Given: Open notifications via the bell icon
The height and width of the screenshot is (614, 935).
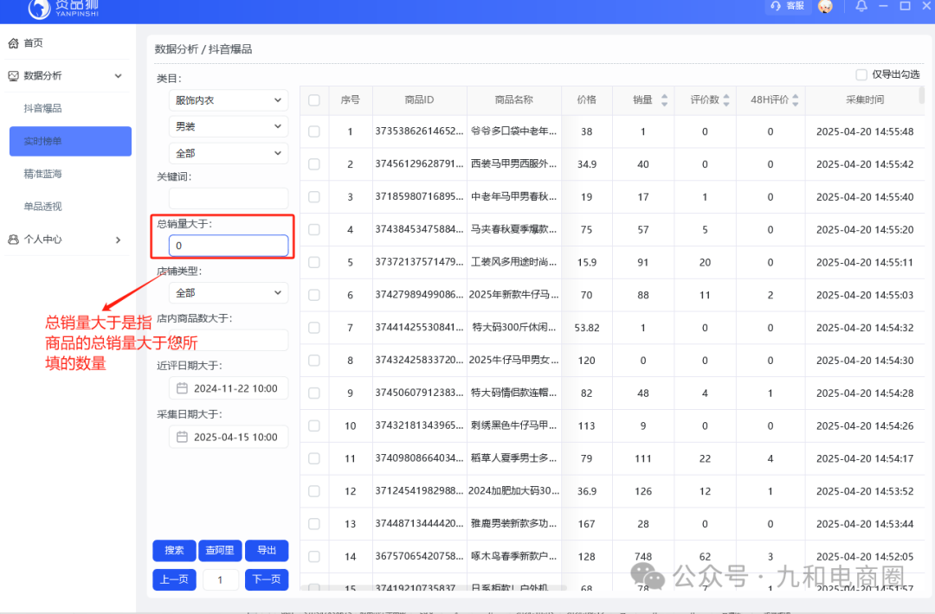Looking at the screenshot, I should 861,7.
